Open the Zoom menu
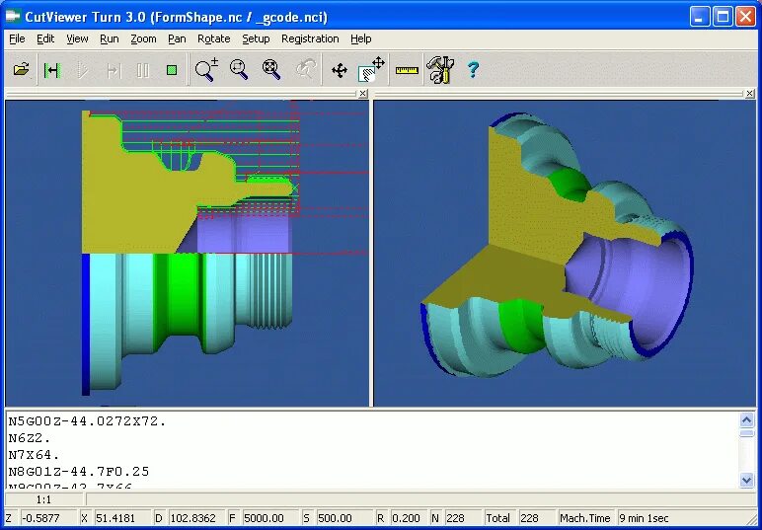 tap(143, 38)
